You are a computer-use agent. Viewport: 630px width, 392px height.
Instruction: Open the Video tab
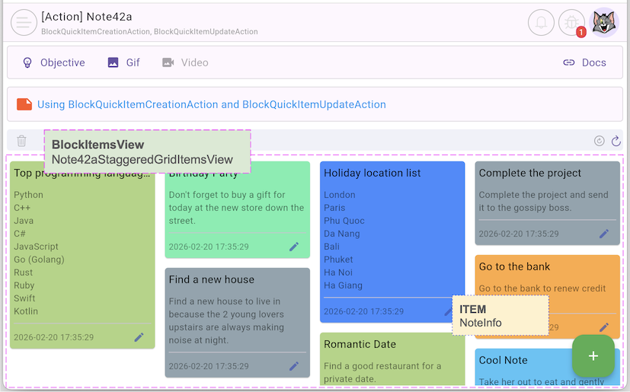click(x=185, y=62)
